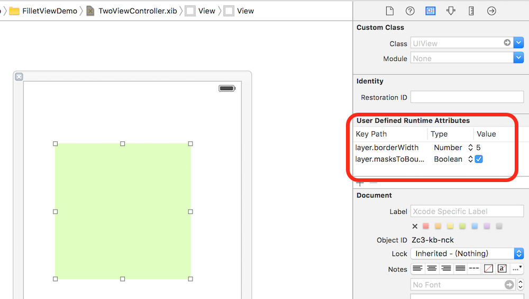
Task: Switch to the Identity inspector tab
Action: (430, 11)
